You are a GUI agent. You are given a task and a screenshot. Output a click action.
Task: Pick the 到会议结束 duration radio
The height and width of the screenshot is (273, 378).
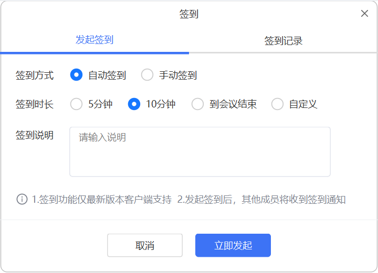coord(198,104)
